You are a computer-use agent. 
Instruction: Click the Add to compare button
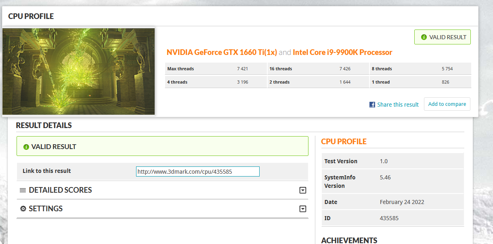(447, 104)
